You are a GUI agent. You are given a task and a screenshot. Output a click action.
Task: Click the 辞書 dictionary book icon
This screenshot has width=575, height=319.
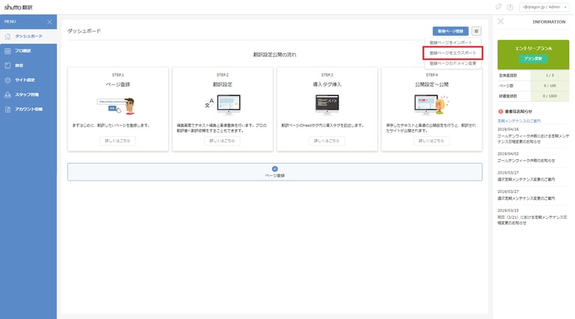coord(7,66)
